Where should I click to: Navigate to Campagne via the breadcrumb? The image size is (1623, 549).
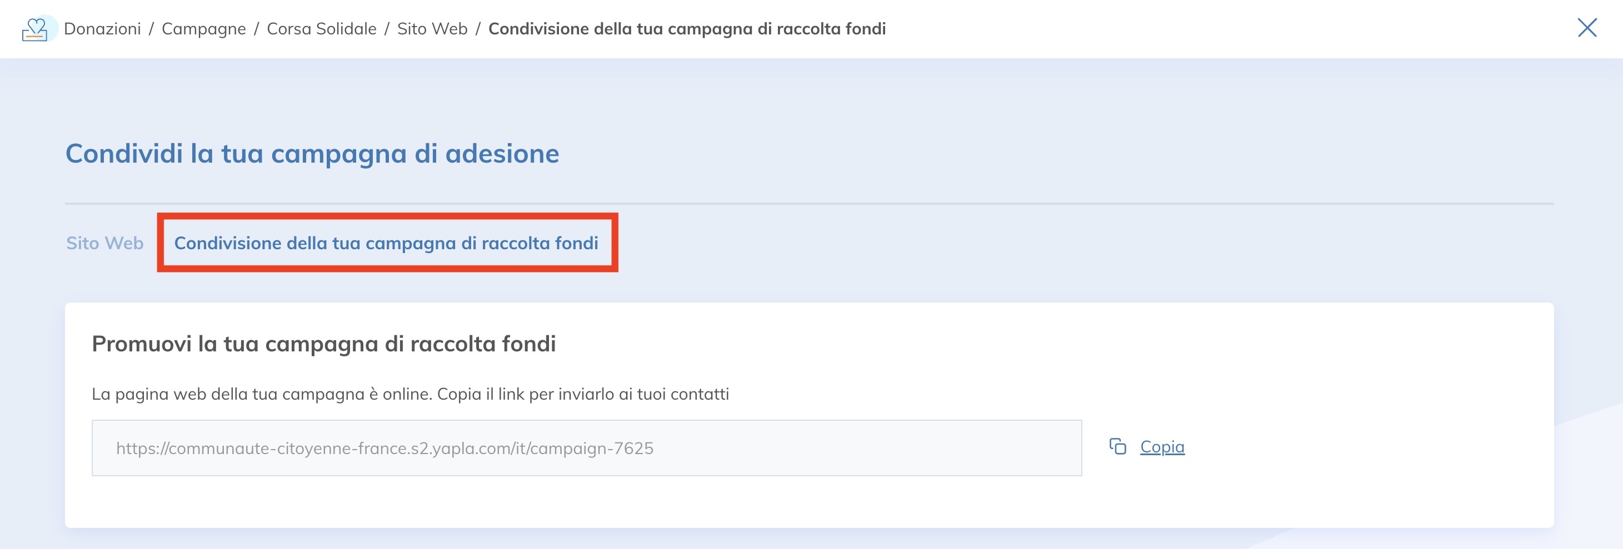[203, 28]
